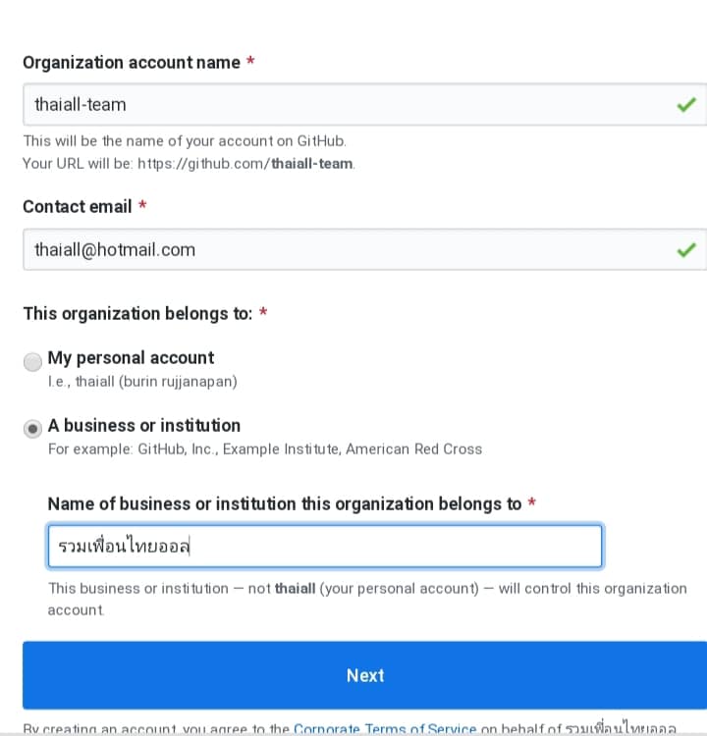The width and height of the screenshot is (707, 736).
Task: Click the "thaiall (burin rujjanapan)" hint text
Action: pyautogui.click(x=156, y=381)
